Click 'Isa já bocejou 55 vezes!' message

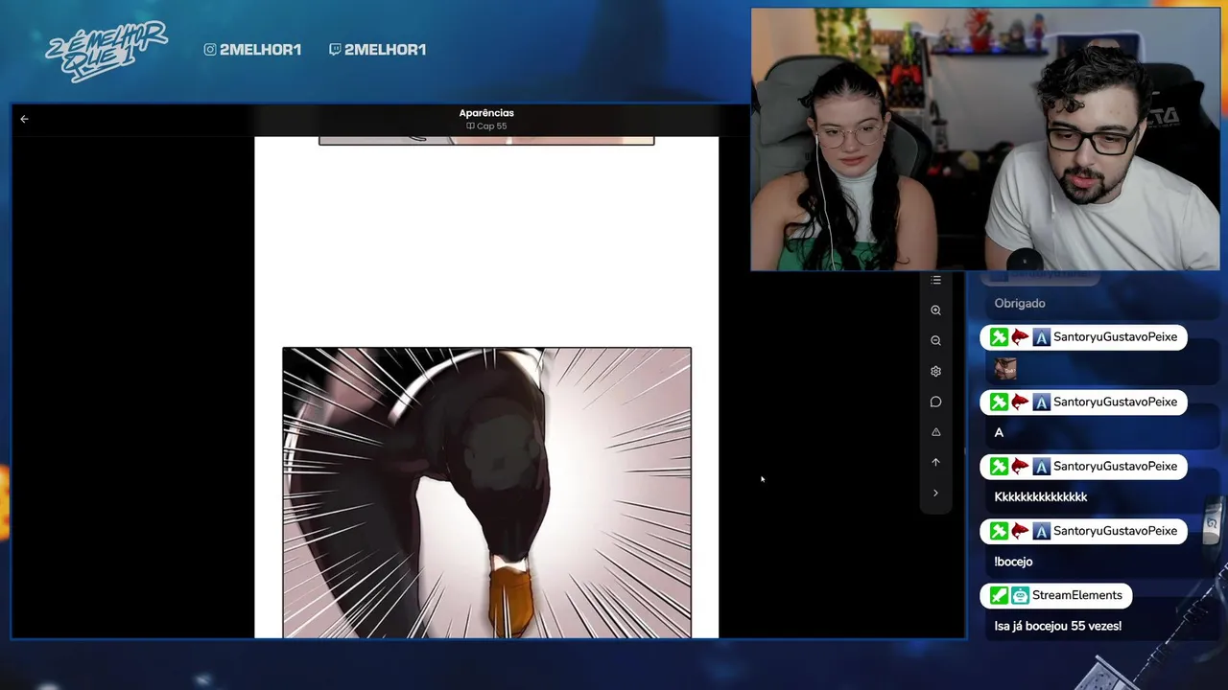(1057, 626)
